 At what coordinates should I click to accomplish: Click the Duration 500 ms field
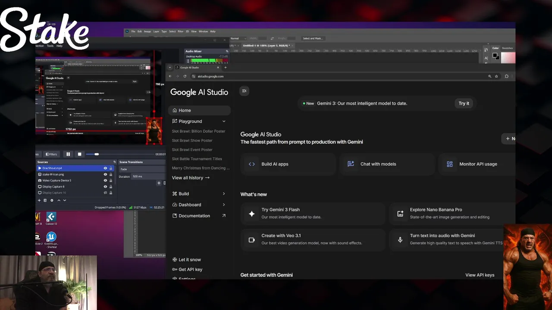click(x=148, y=177)
